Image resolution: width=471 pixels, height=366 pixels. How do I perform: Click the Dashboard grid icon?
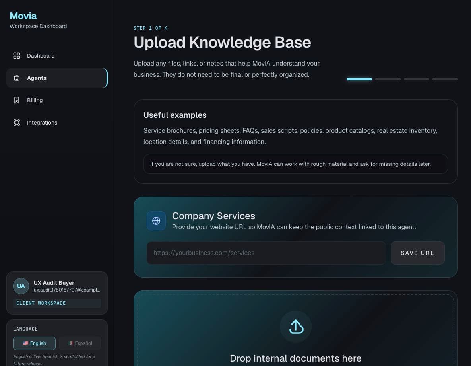tap(17, 56)
